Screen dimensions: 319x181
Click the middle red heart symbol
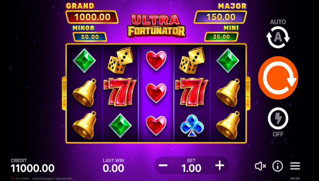click(156, 93)
